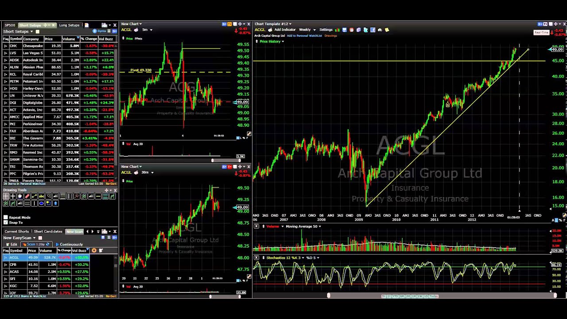
Task: Toggle the Snap To checkbox
Action: [6, 222]
